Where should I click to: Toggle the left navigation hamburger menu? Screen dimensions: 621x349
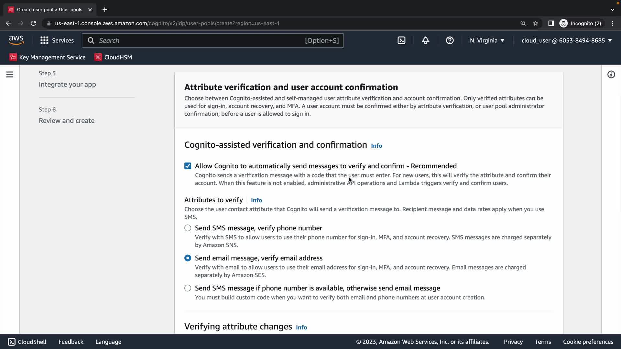[x=10, y=75]
